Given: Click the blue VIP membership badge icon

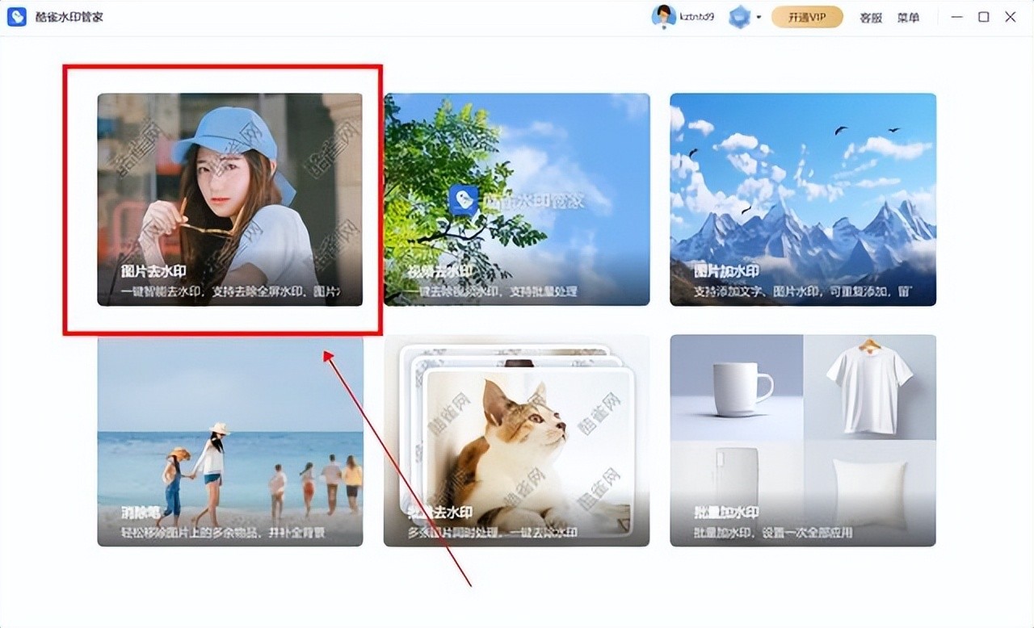Looking at the screenshot, I should [739, 17].
